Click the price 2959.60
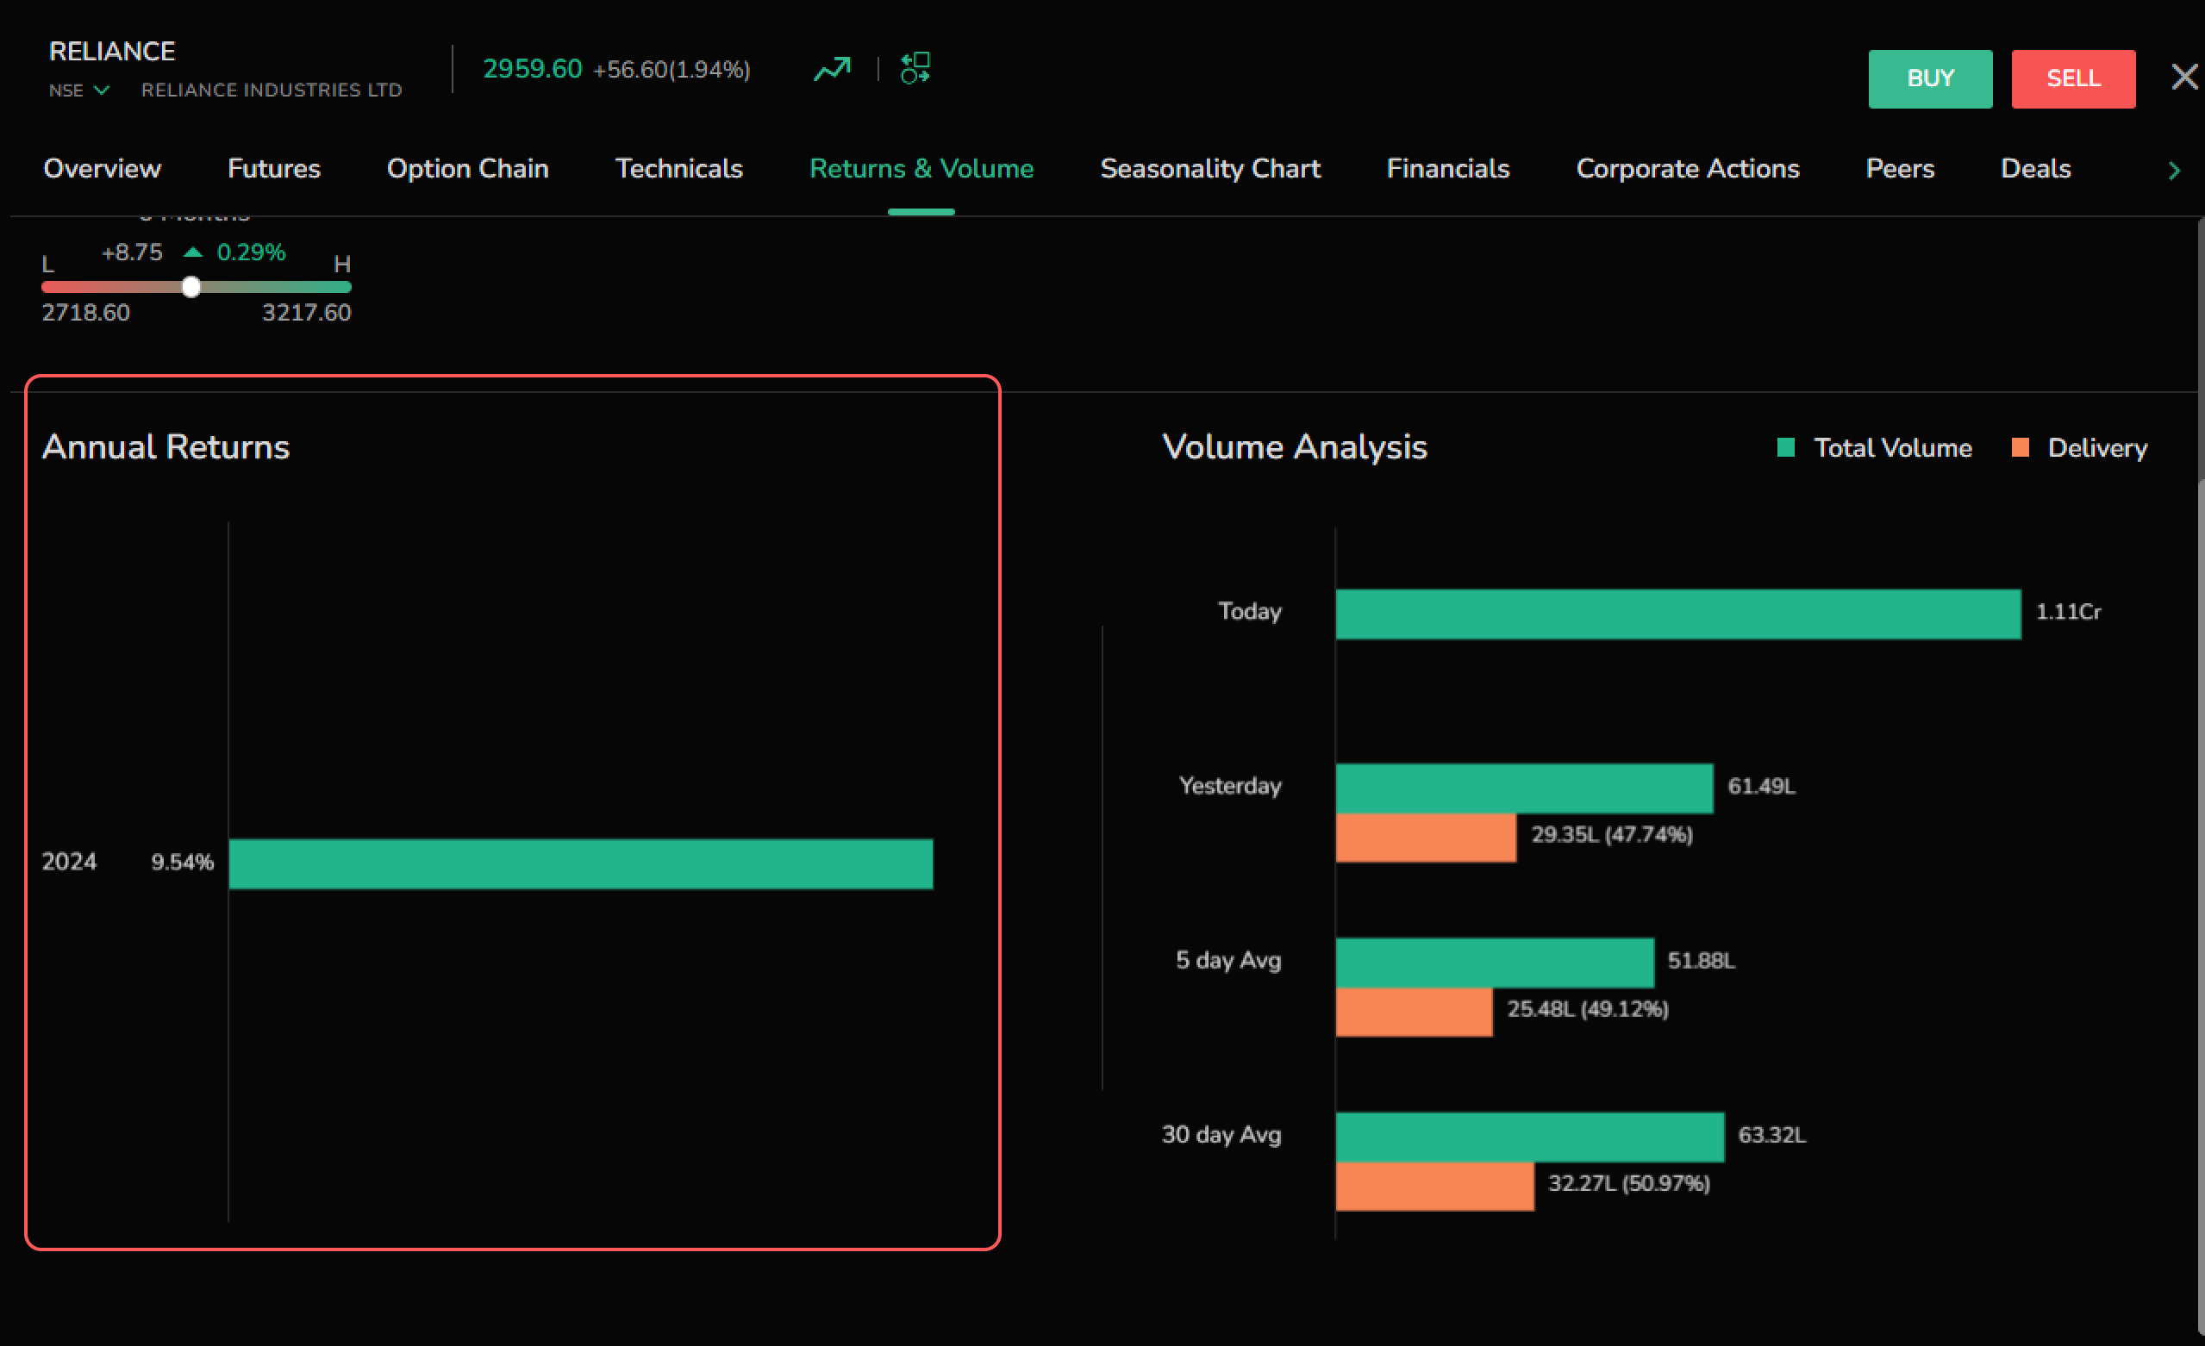 533,69
